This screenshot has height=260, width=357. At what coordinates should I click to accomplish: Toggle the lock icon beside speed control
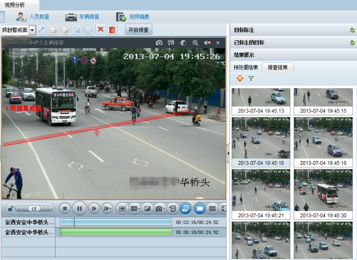pyautogui.click(x=10, y=209)
